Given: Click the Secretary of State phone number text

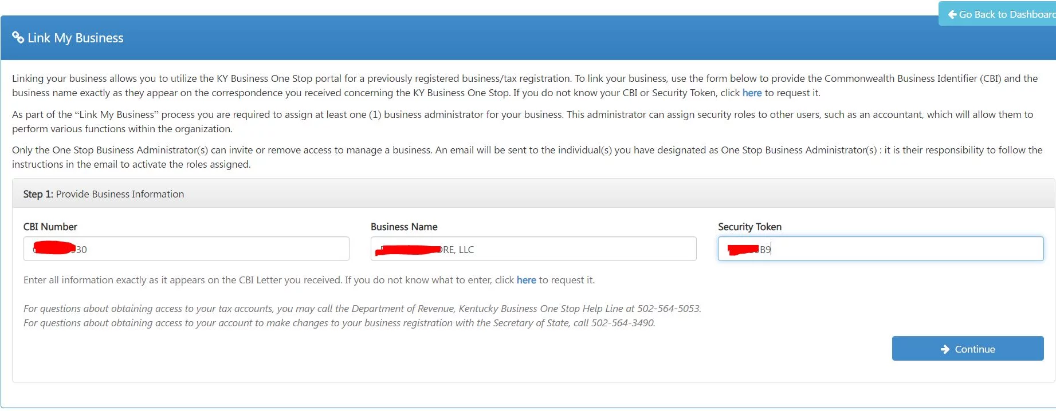Looking at the screenshot, I should click(623, 323).
